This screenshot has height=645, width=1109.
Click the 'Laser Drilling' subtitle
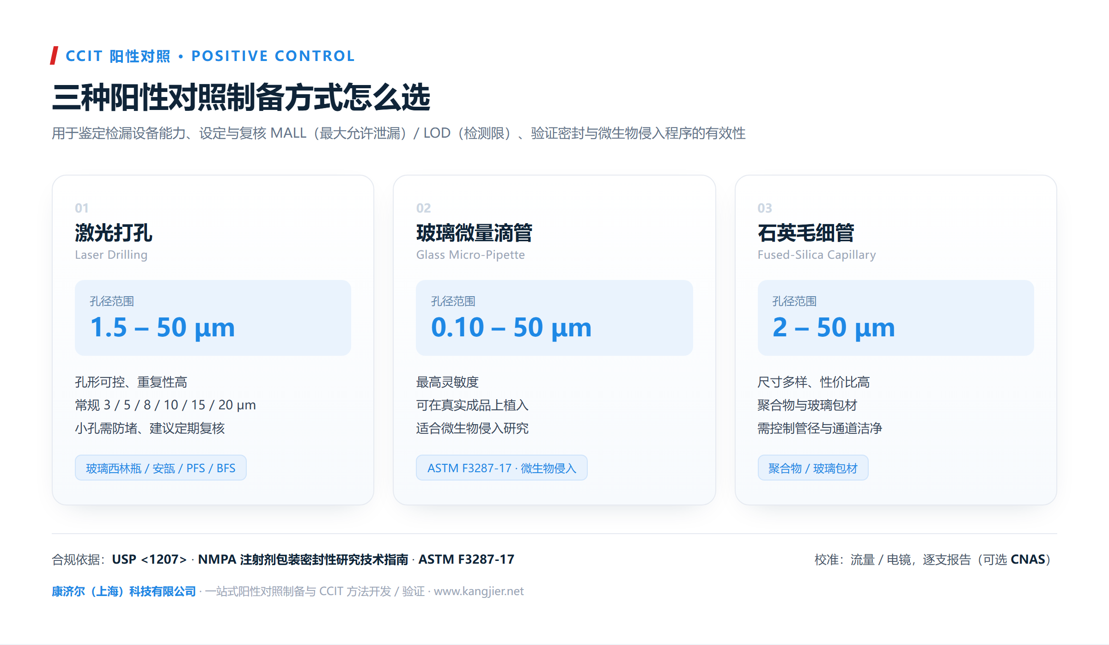coord(111,255)
